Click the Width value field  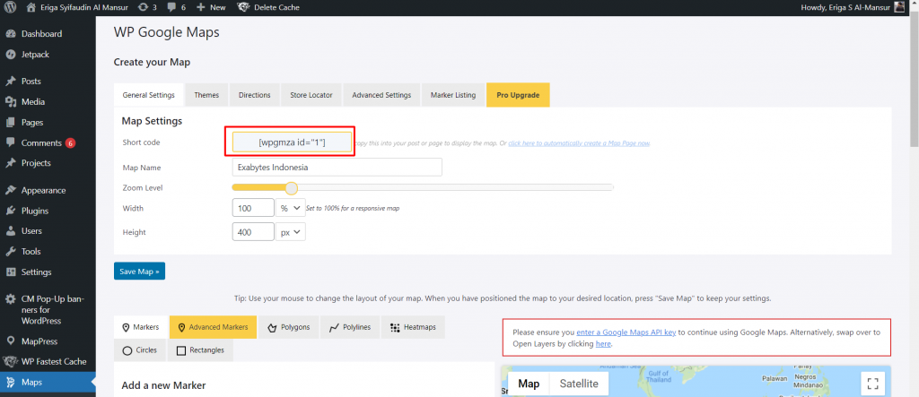point(253,208)
